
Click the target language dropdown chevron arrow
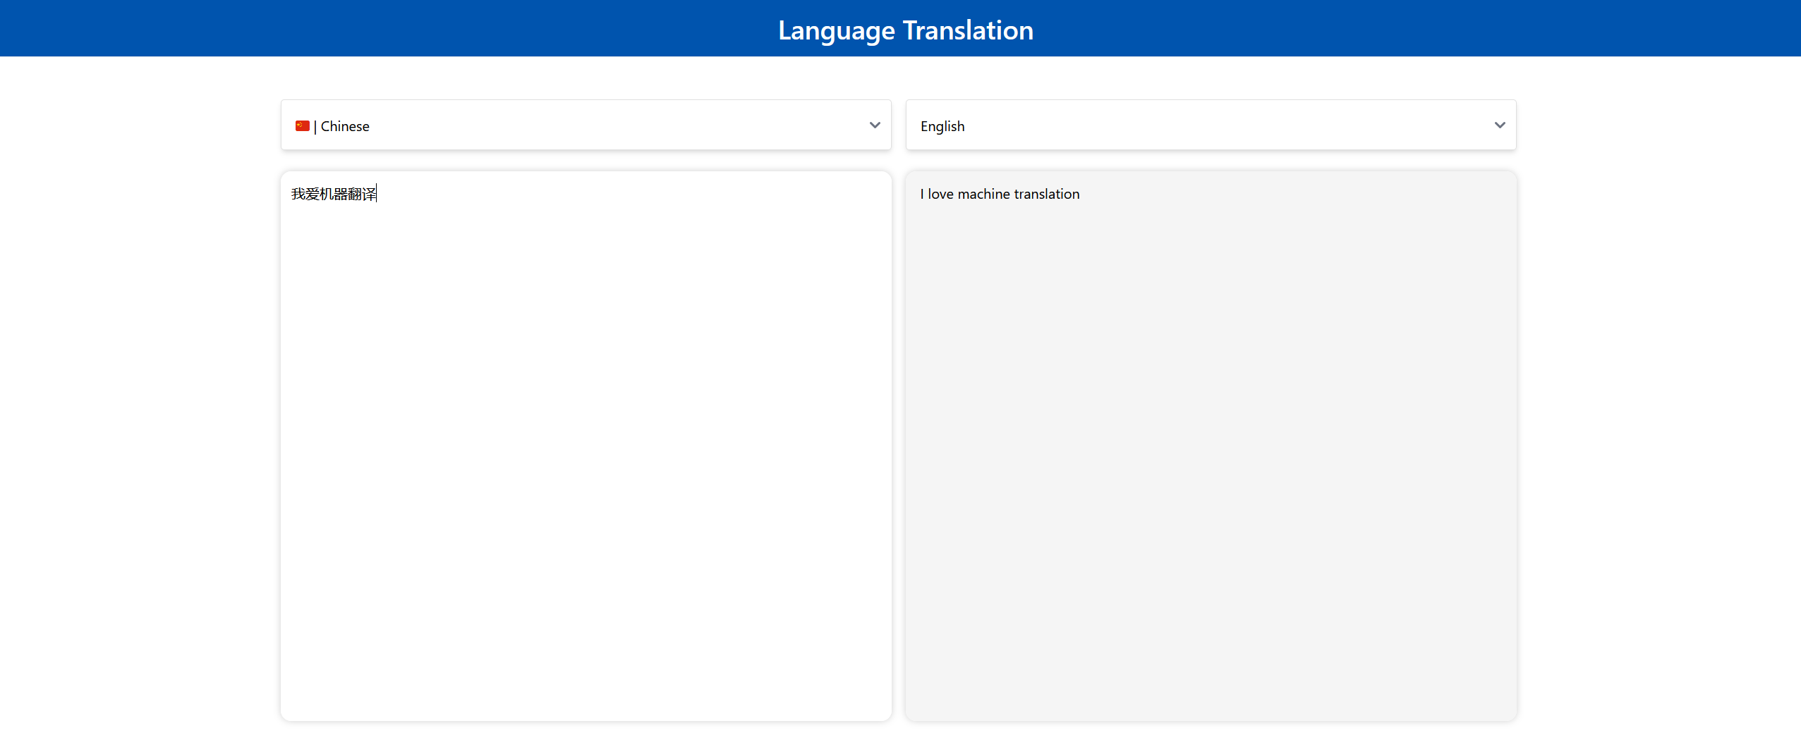(x=1499, y=125)
